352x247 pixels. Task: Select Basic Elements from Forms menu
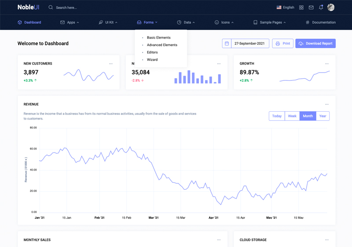[x=158, y=38]
